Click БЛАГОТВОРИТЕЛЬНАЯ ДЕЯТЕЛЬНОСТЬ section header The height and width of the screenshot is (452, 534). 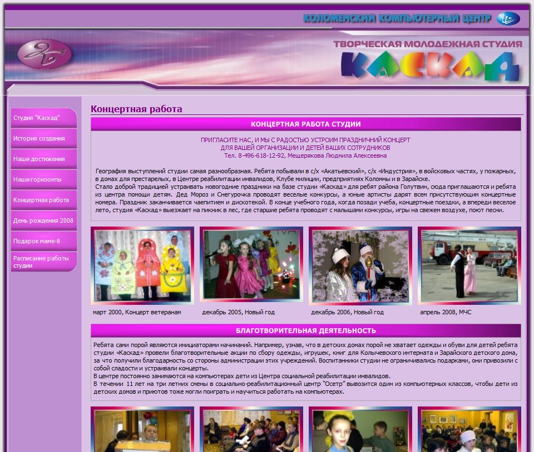tap(306, 330)
